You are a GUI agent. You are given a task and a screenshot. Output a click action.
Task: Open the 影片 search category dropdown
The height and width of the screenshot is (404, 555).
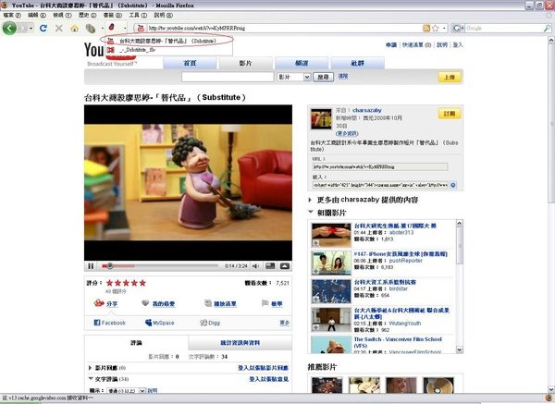point(294,77)
